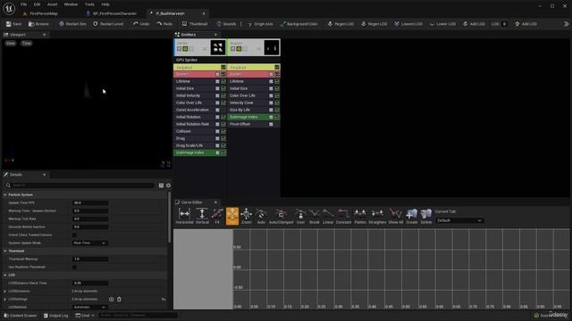The width and height of the screenshot is (572, 321).
Task: Open the Tools menu
Action: point(89,4)
